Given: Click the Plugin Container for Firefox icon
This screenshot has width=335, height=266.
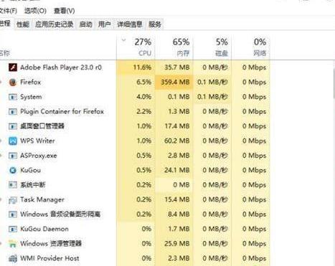Looking at the screenshot, I should click(x=13, y=112).
